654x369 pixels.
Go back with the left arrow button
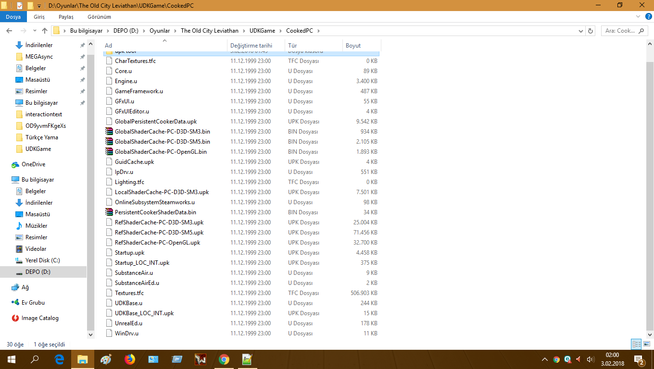(9, 31)
